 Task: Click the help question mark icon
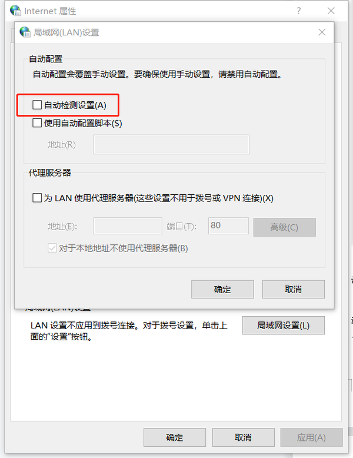tap(299, 11)
